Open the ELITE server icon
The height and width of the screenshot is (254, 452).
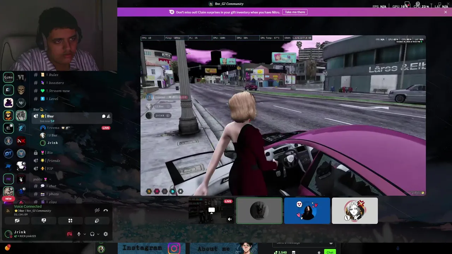point(21,115)
